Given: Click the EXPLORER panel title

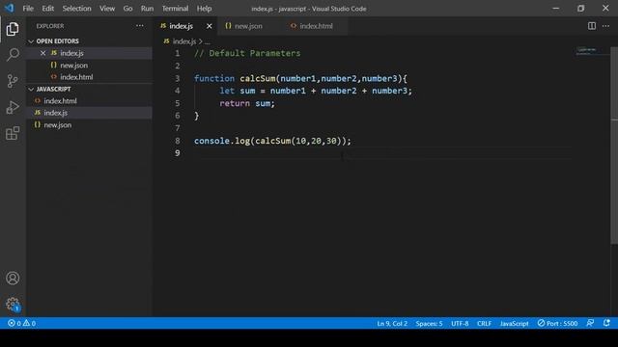Looking at the screenshot, I should point(50,26).
